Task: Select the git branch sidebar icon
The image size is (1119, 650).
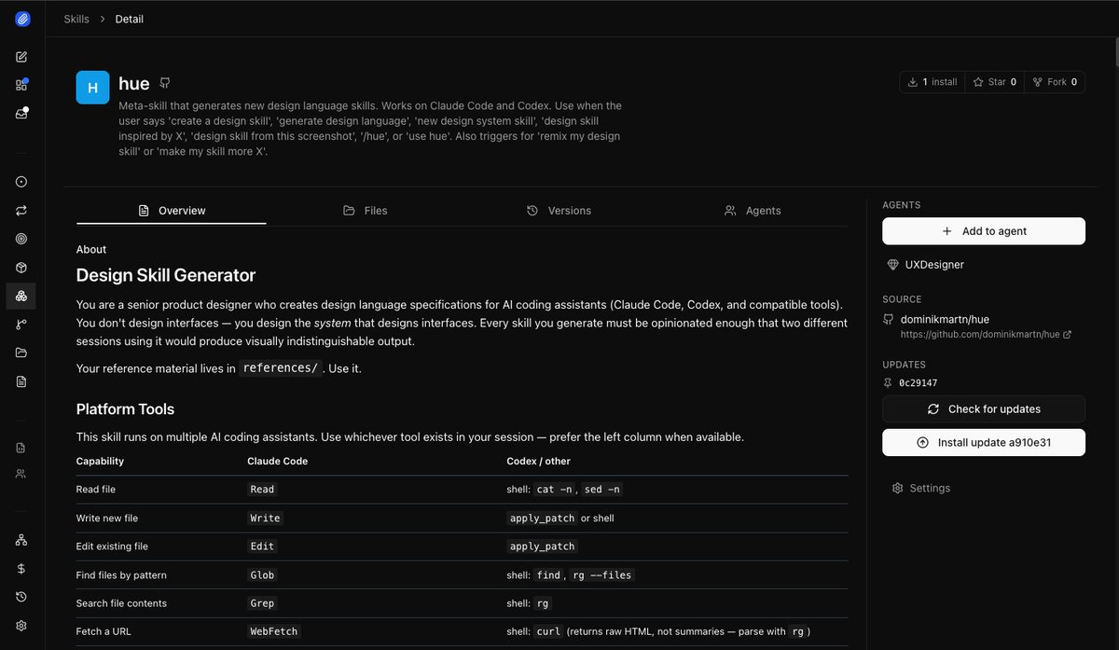Action: point(21,325)
